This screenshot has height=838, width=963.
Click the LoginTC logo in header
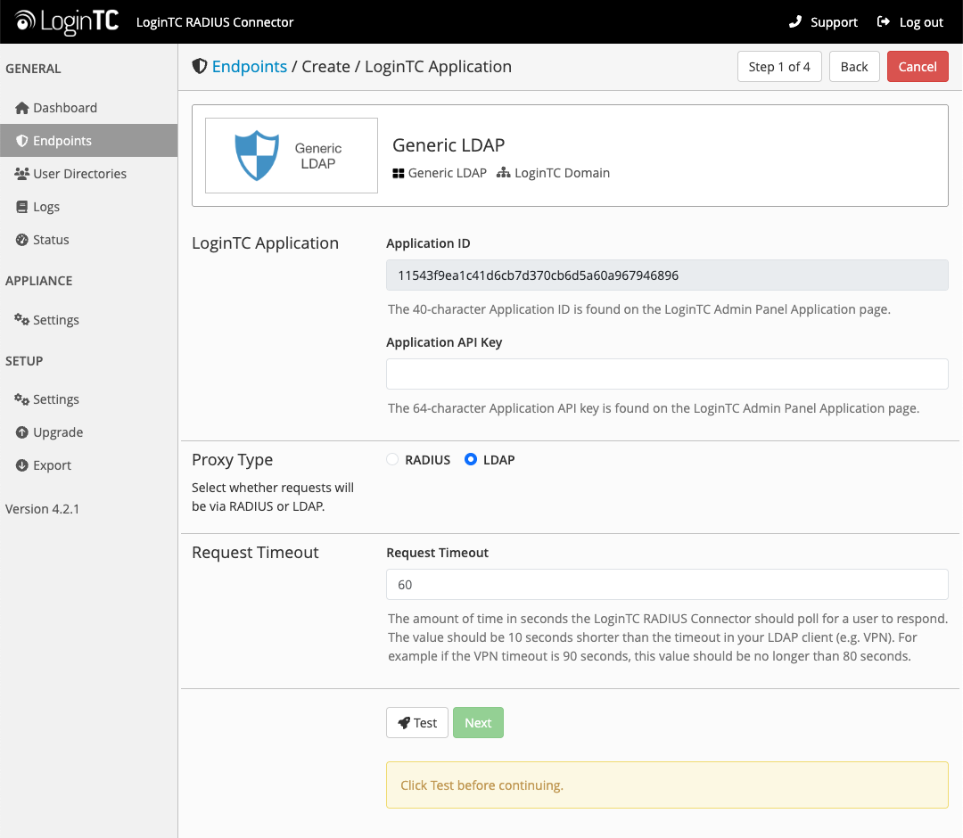click(67, 21)
